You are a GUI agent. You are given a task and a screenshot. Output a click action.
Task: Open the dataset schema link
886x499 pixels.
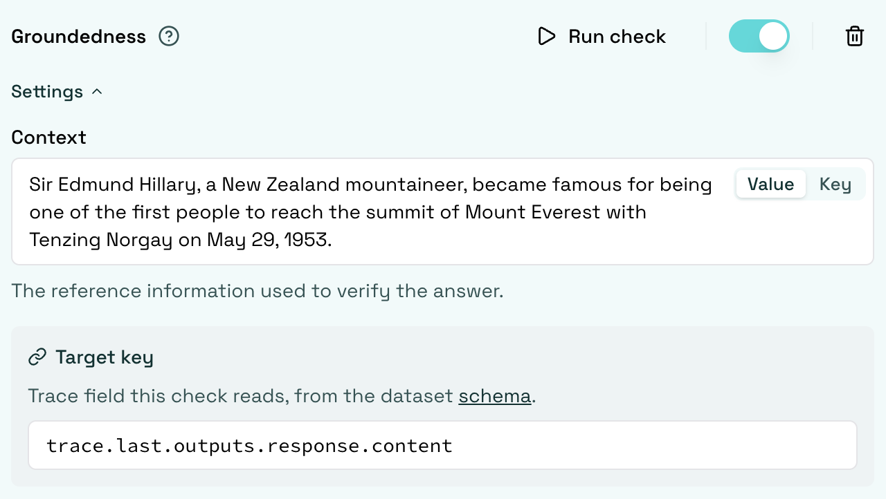click(x=494, y=396)
